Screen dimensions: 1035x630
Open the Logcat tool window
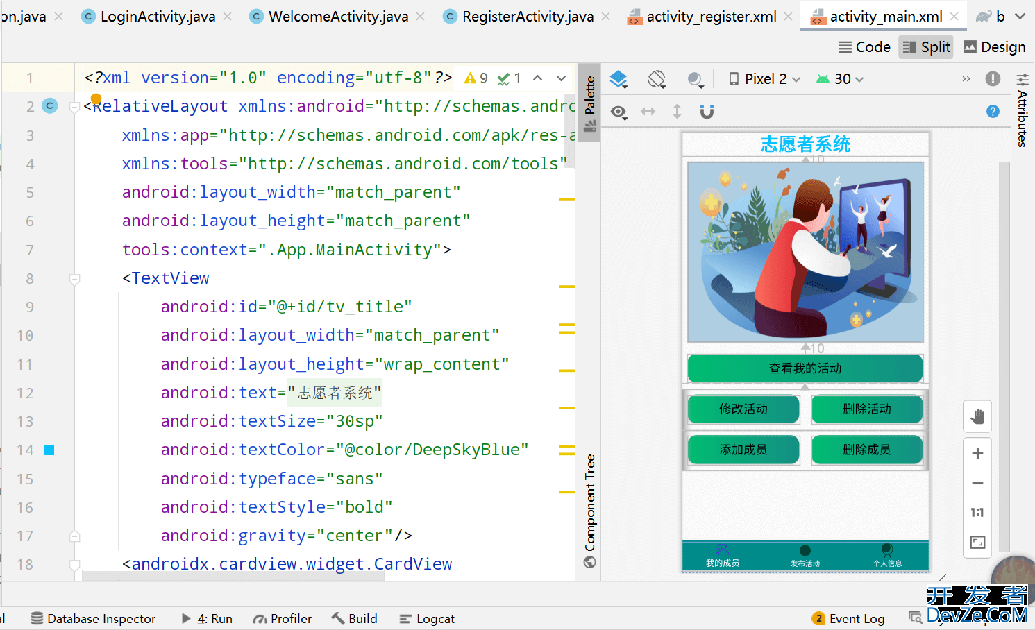click(427, 618)
